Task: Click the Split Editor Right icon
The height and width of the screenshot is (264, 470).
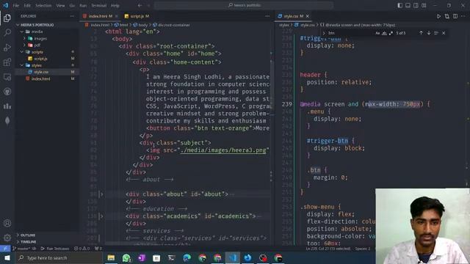Action: (455, 16)
